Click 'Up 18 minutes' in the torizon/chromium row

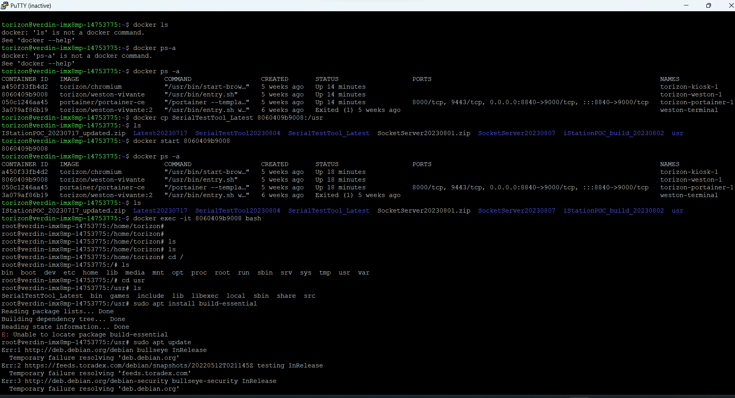click(x=341, y=172)
